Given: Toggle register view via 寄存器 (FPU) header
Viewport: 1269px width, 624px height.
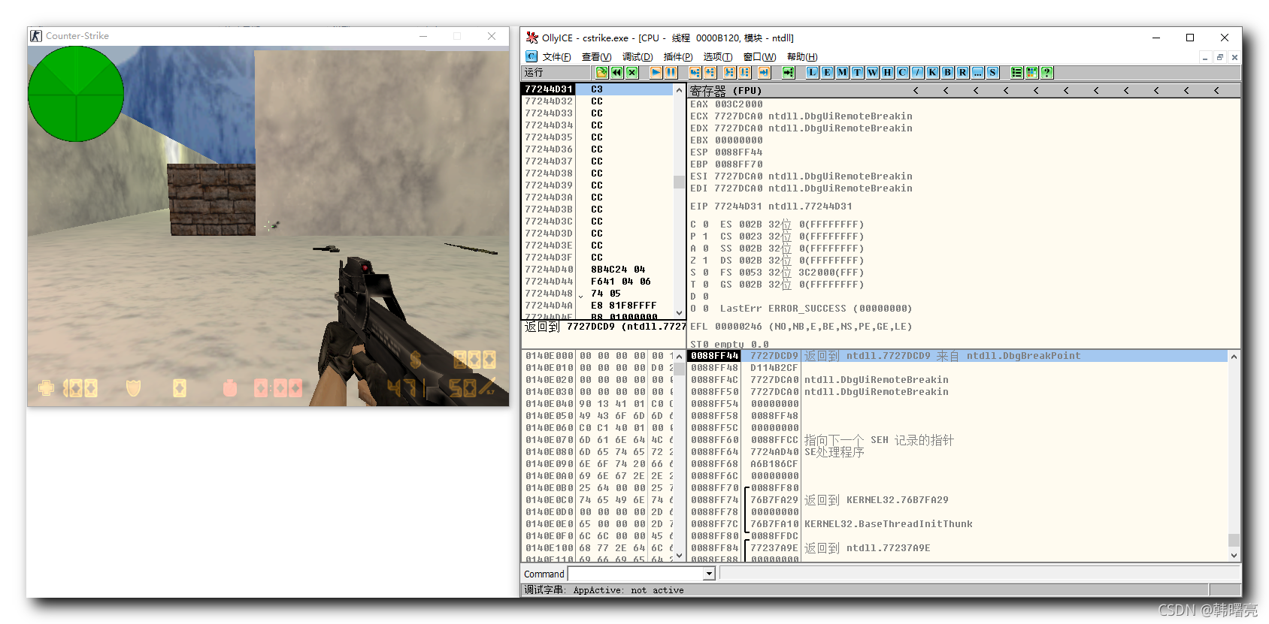Looking at the screenshot, I should 725,91.
